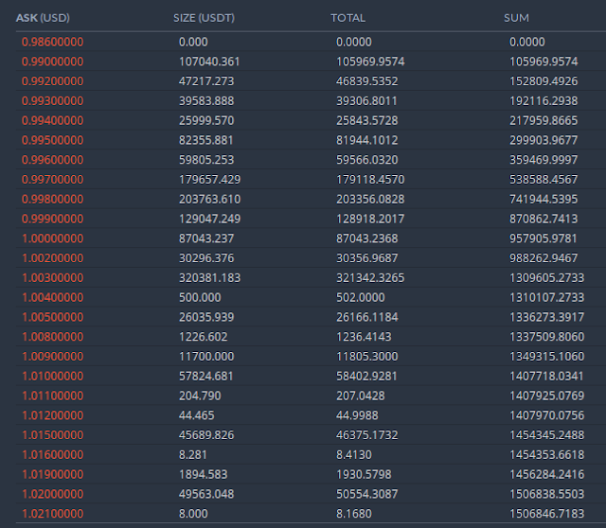Viewport: 606px width, 528px height.
Task: Click total value 58402.9281
Action: click(x=366, y=376)
